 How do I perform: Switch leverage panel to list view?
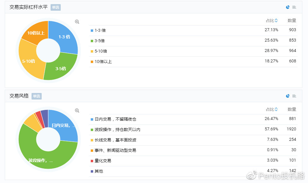294,7
